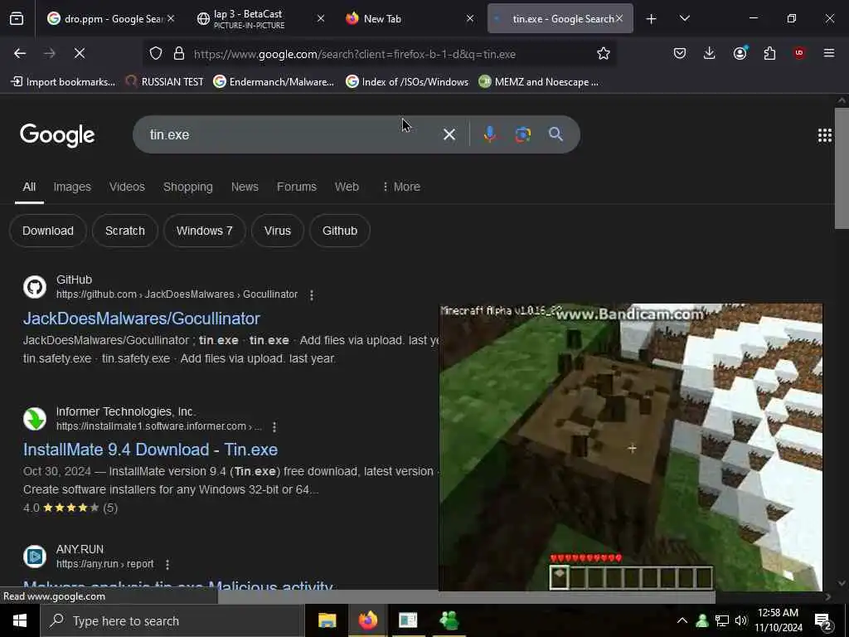
Task: Open a new tab with the plus
Action: (x=651, y=19)
